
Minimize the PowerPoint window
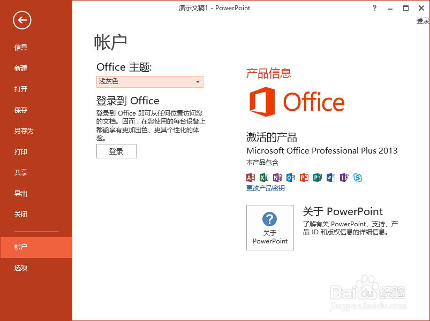tap(390, 8)
